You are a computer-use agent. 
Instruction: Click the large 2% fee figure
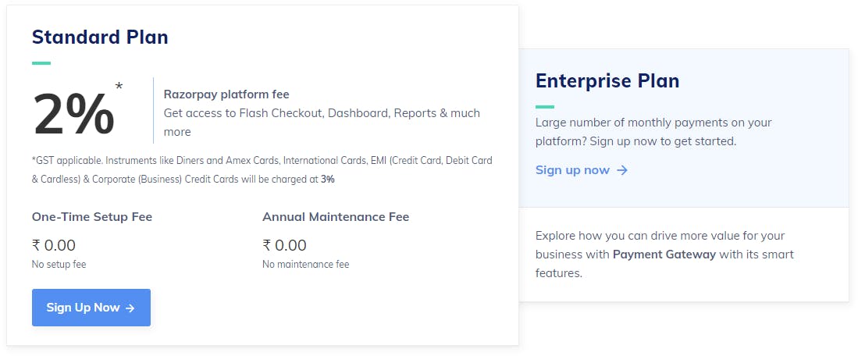click(x=74, y=114)
